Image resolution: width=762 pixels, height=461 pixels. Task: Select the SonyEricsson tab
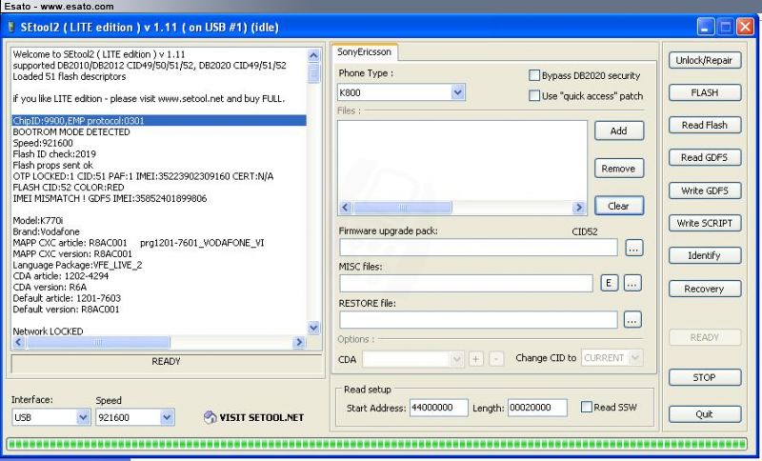tap(364, 51)
